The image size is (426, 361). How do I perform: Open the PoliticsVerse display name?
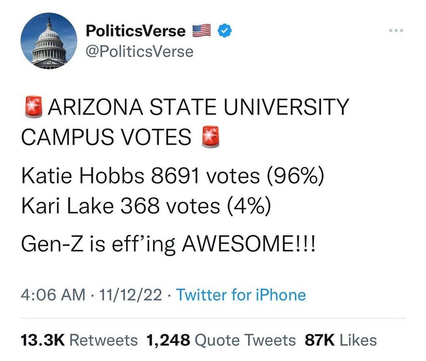coord(135,30)
